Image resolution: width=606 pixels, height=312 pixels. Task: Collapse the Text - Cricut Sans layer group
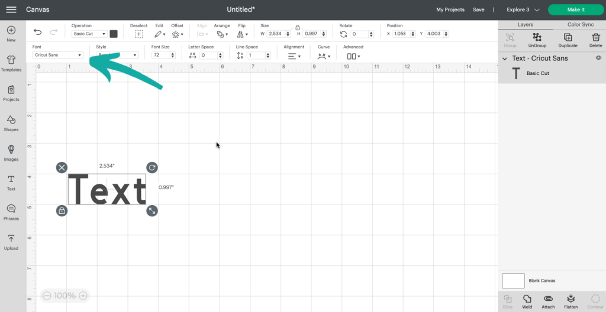pyautogui.click(x=504, y=58)
